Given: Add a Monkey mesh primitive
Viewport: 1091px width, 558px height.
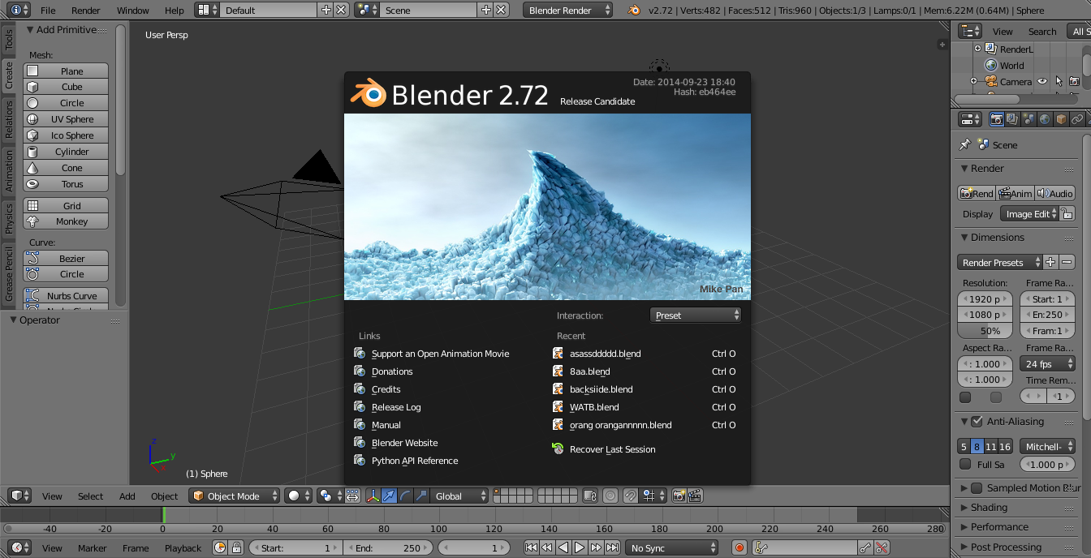Looking at the screenshot, I should coord(66,221).
